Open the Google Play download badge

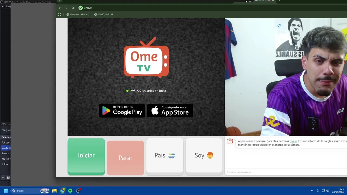pos(122,110)
